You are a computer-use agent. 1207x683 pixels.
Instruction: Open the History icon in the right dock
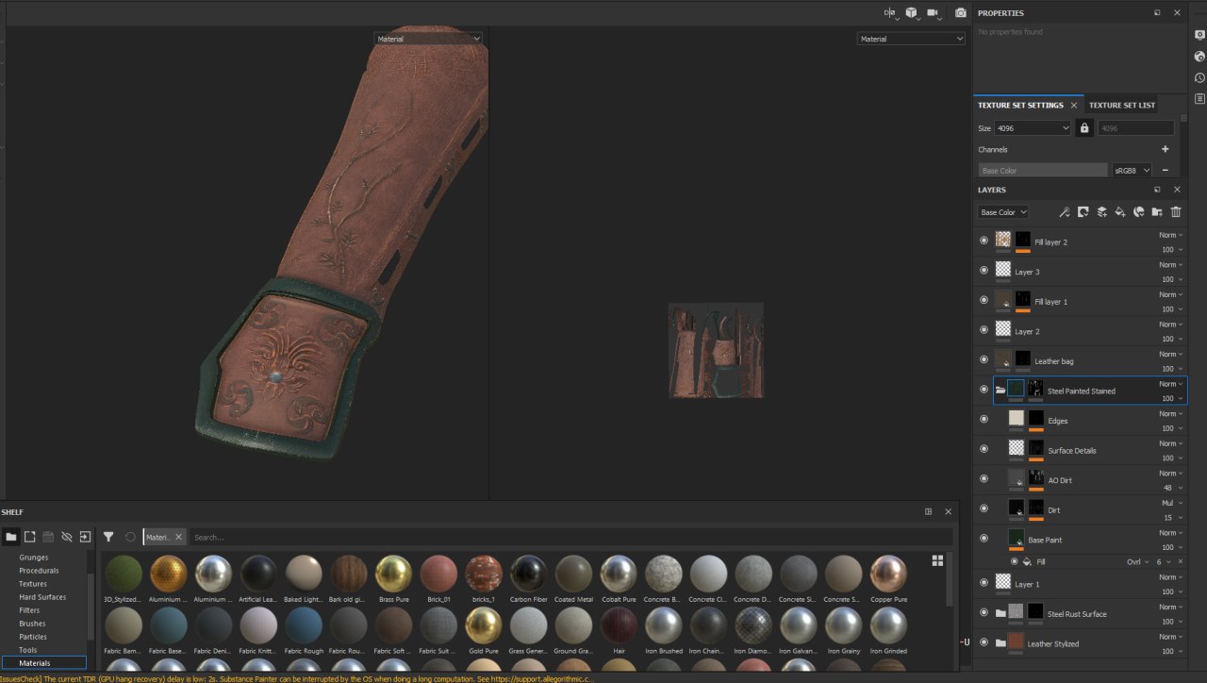point(1199,77)
